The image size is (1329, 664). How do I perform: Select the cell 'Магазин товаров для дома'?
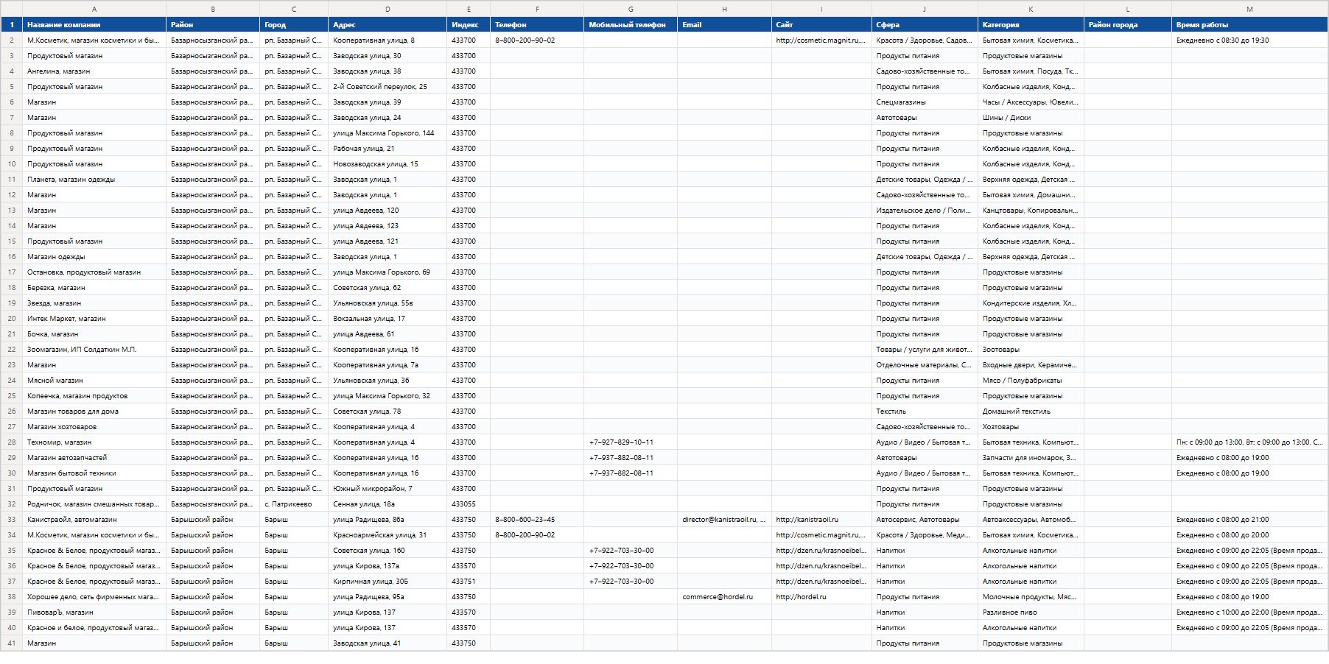(x=94, y=412)
